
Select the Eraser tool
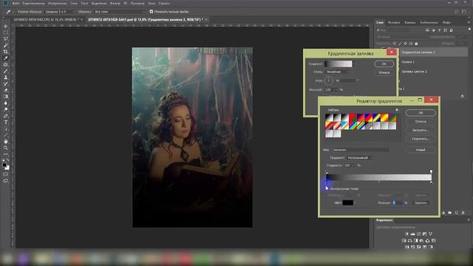(x=5, y=90)
